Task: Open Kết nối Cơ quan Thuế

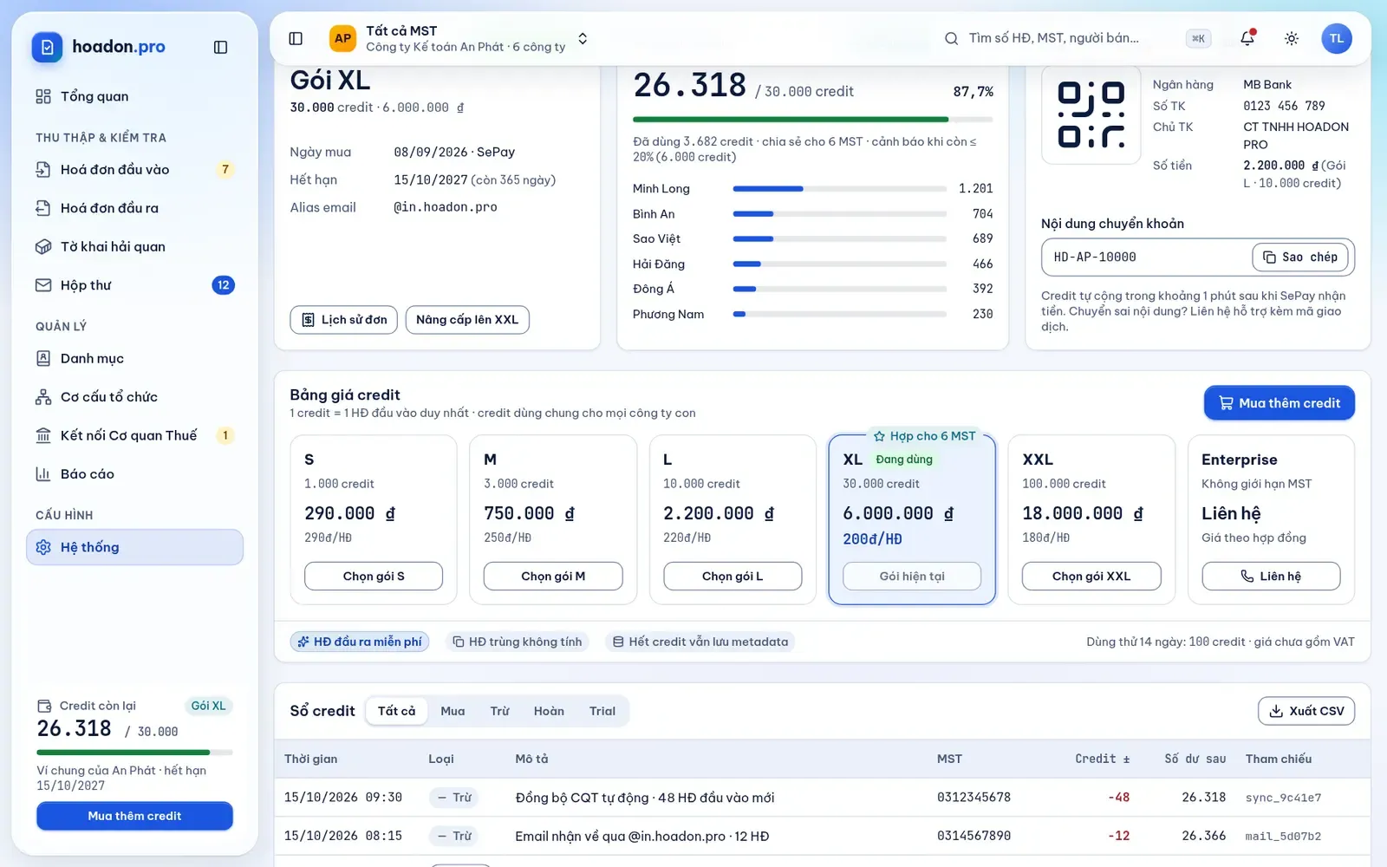Action: pyautogui.click(x=135, y=435)
